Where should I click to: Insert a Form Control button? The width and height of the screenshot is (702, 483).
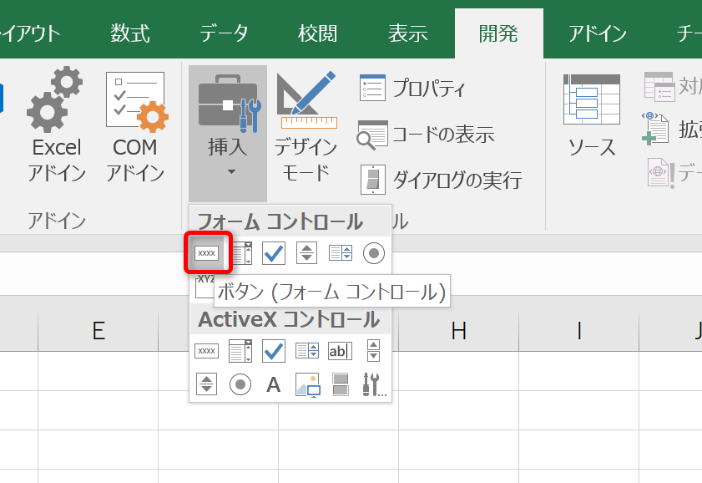coord(206,253)
